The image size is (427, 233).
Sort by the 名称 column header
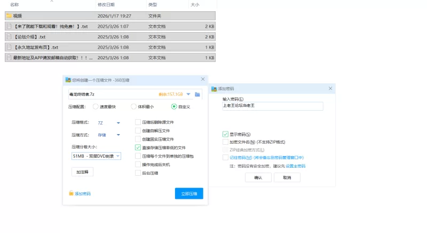click(14, 5)
